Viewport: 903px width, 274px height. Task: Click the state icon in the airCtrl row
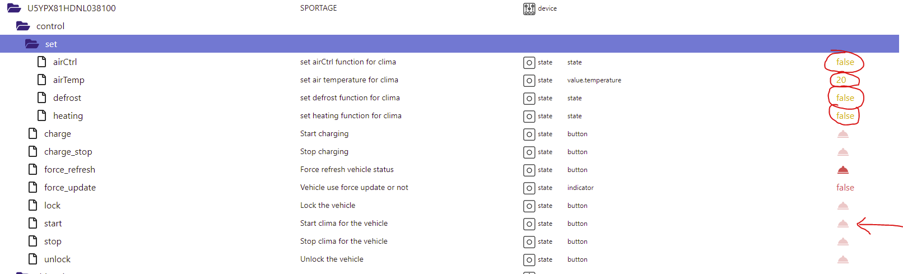click(x=529, y=62)
